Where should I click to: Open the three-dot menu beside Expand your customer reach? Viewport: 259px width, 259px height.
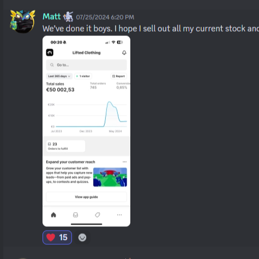point(124,162)
